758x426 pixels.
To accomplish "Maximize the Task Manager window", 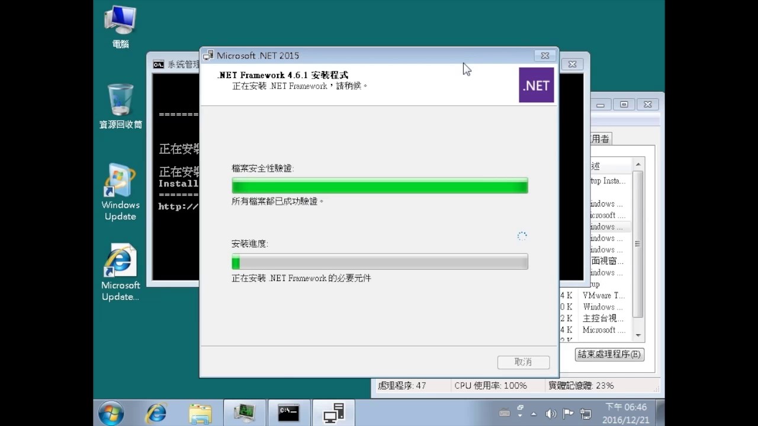I will [624, 104].
